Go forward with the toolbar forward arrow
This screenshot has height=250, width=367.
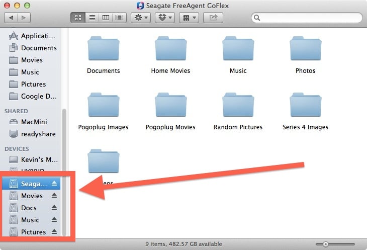(x=24, y=18)
